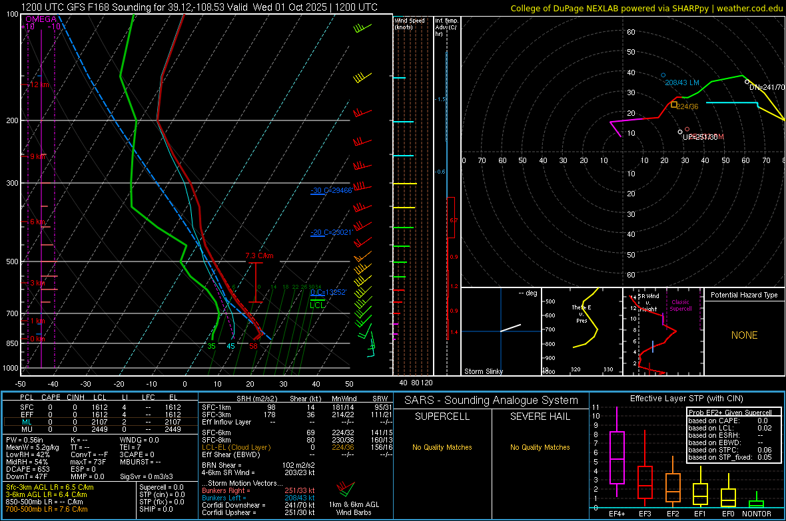Select the OMEGA label on the skew-T
786x521 pixels.
[x=41, y=19]
